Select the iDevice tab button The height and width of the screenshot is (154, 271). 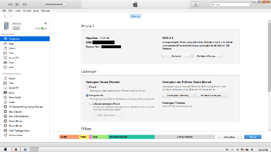coord(135,16)
